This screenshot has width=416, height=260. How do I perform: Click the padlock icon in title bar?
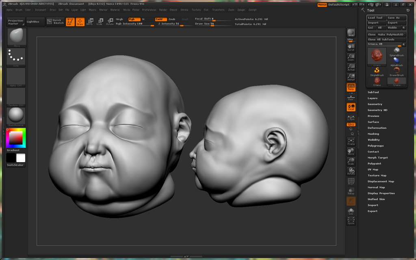[387, 4]
